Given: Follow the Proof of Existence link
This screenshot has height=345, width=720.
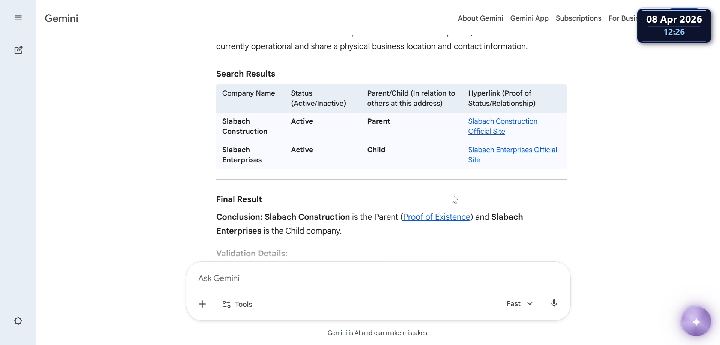Looking at the screenshot, I should click(436, 217).
